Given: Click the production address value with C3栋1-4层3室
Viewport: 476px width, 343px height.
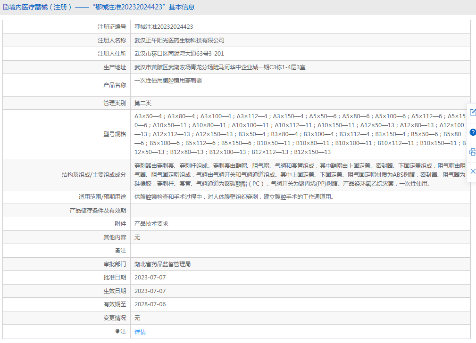Looking at the screenshot, I should (220, 67).
